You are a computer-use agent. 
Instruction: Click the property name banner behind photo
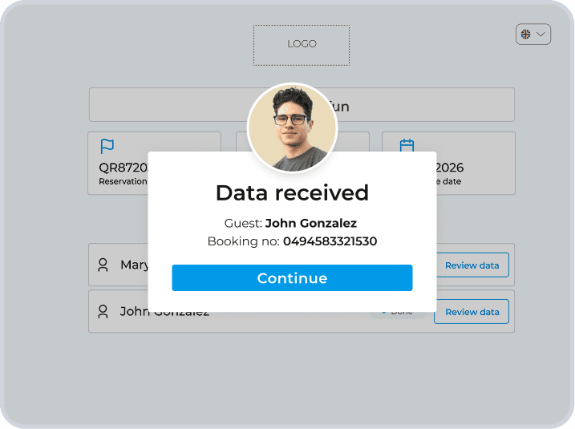pos(302,104)
